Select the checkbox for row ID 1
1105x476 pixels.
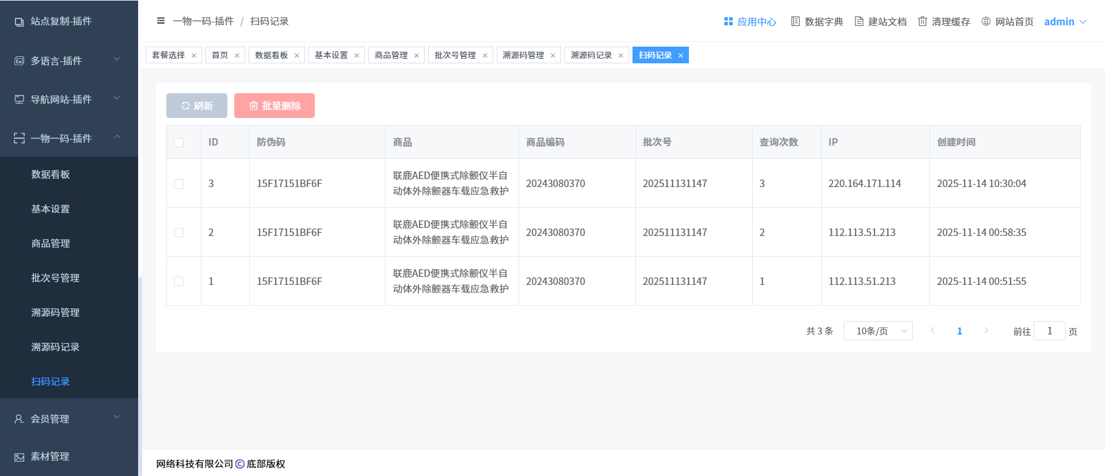coord(179,281)
